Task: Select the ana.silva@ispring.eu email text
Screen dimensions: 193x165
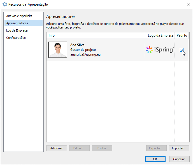Action: click(x=85, y=54)
